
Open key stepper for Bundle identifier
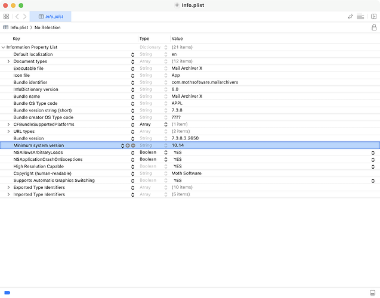(x=132, y=83)
